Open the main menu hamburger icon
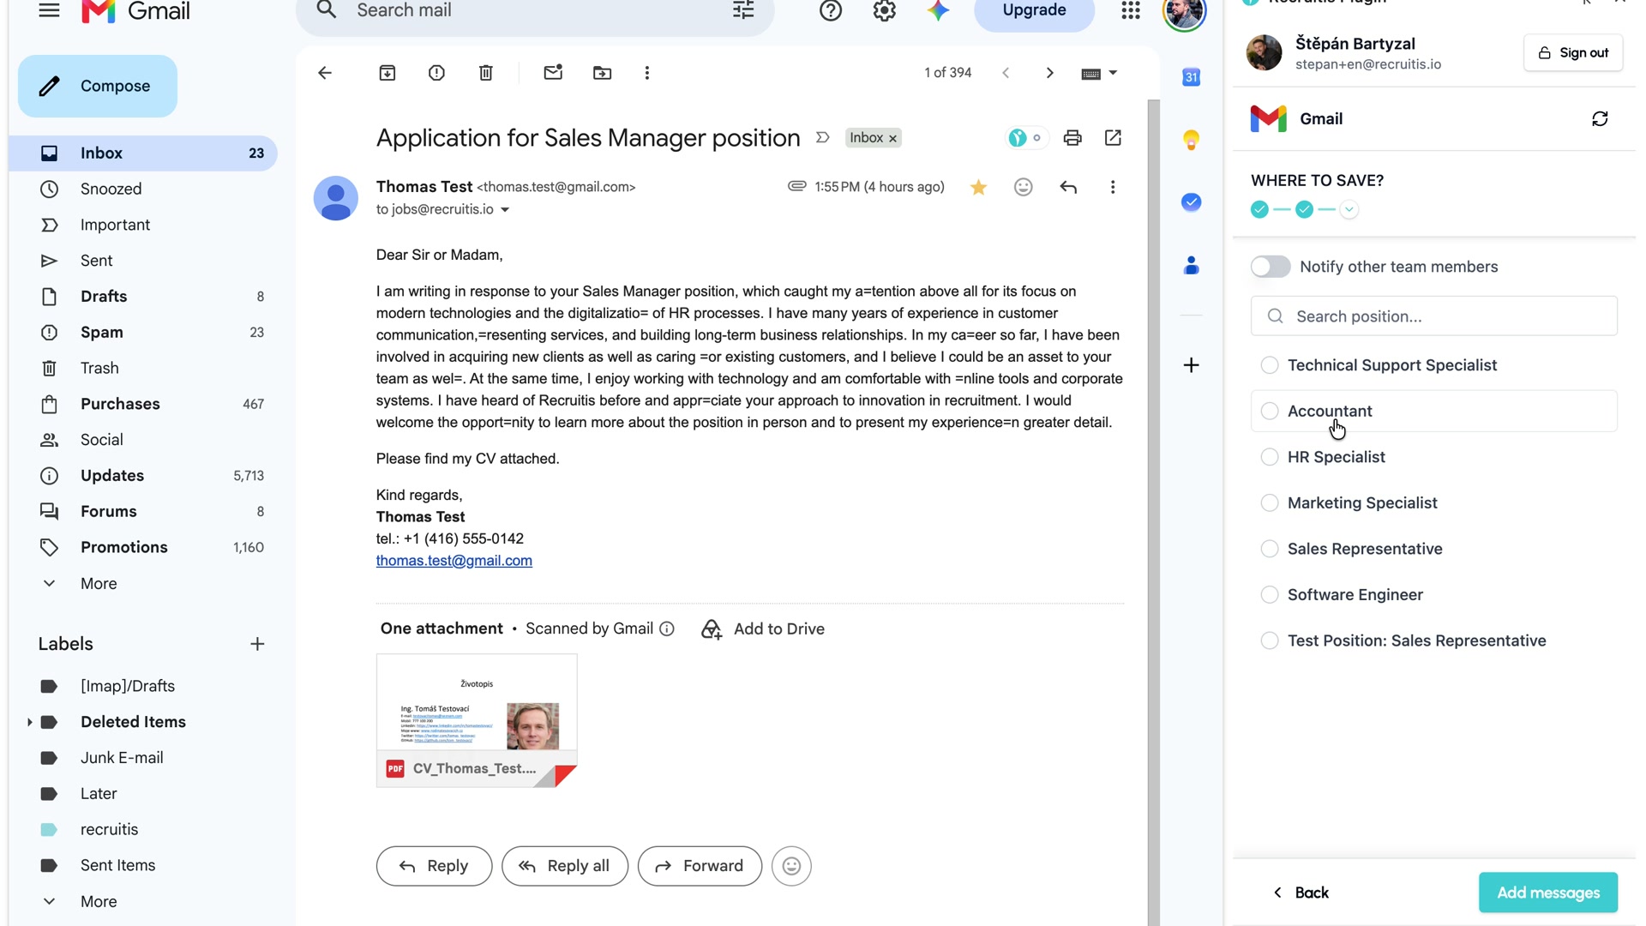Image resolution: width=1646 pixels, height=926 pixels. click(50, 10)
